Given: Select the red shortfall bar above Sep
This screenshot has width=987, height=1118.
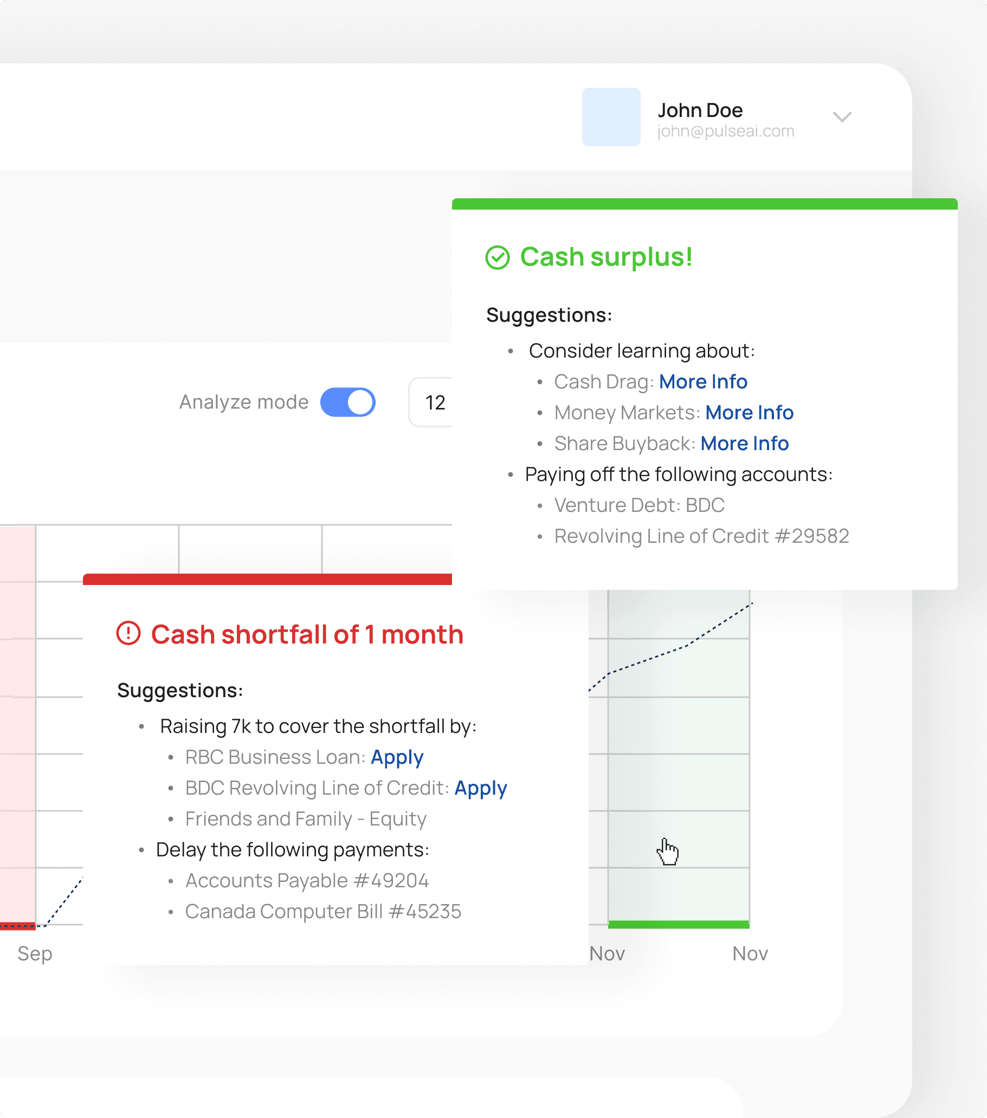Looking at the screenshot, I should 17,926.
